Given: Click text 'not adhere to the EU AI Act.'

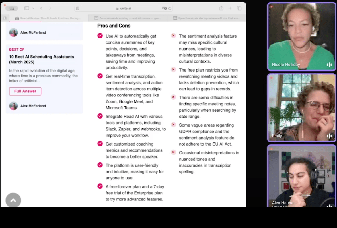Looking at the screenshot, I should tap(205, 144).
